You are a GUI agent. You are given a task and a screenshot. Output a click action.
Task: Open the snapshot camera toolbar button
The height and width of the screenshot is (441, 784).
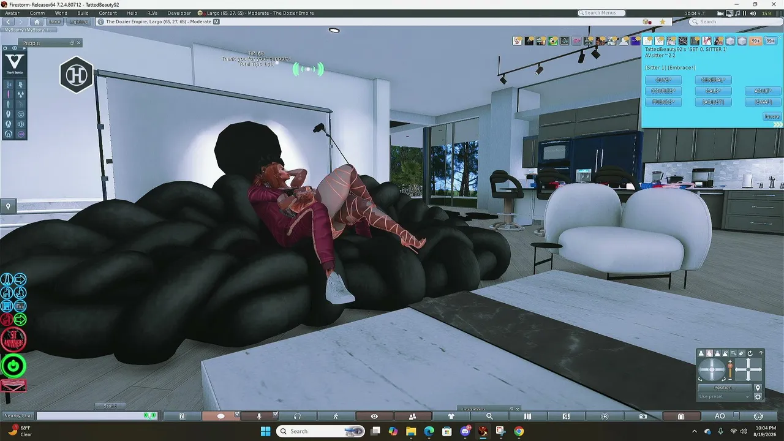click(643, 417)
